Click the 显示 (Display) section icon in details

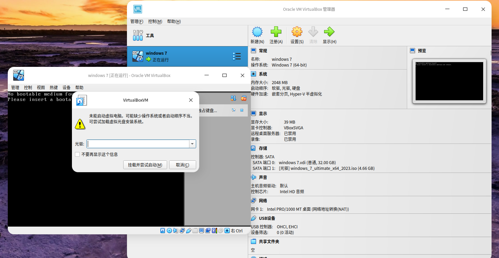254,113
